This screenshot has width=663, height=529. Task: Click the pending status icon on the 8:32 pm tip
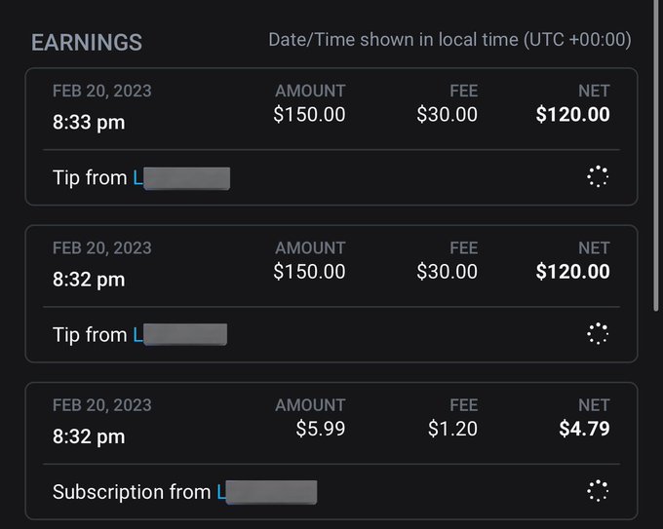[598, 333]
